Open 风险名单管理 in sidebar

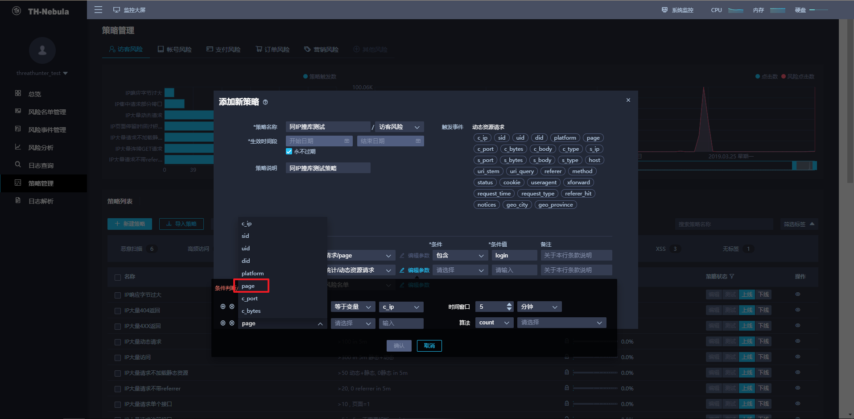(x=47, y=112)
